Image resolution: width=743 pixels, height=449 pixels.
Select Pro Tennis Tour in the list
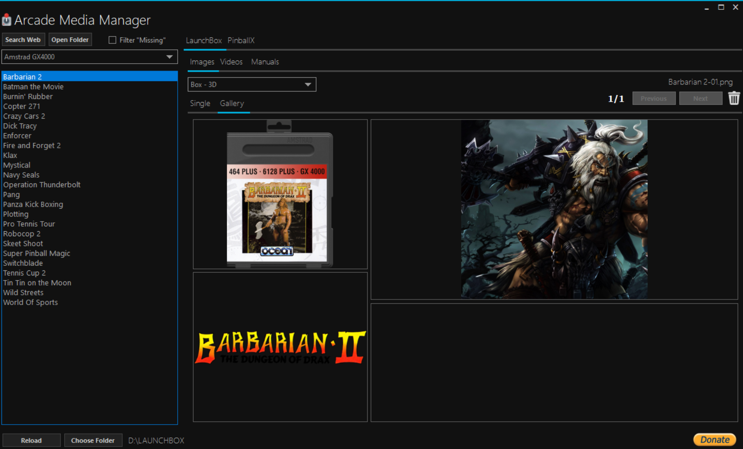(x=90, y=224)
